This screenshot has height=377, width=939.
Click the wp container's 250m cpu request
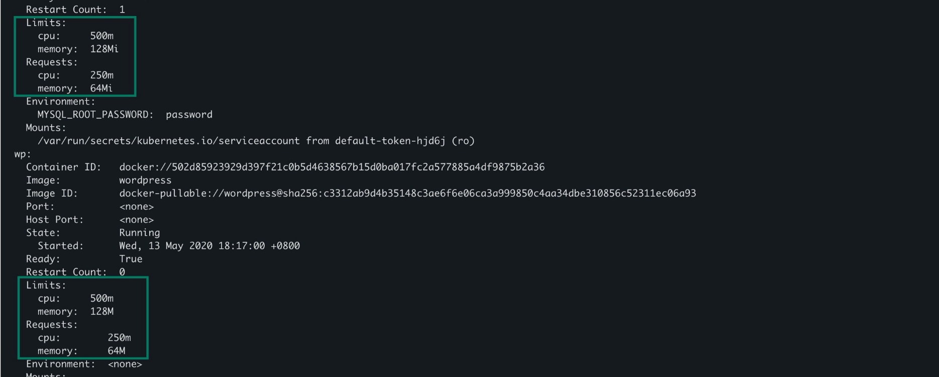pos(119,337)
